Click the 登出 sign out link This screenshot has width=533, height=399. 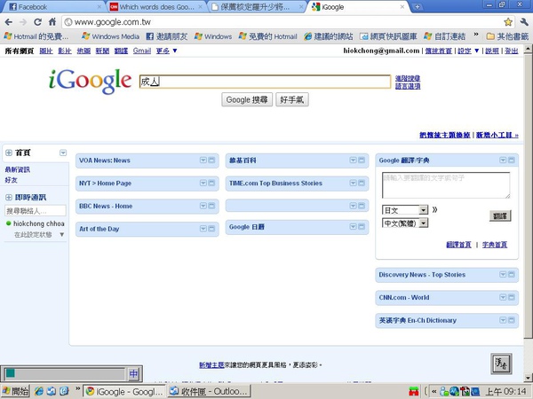512,51
